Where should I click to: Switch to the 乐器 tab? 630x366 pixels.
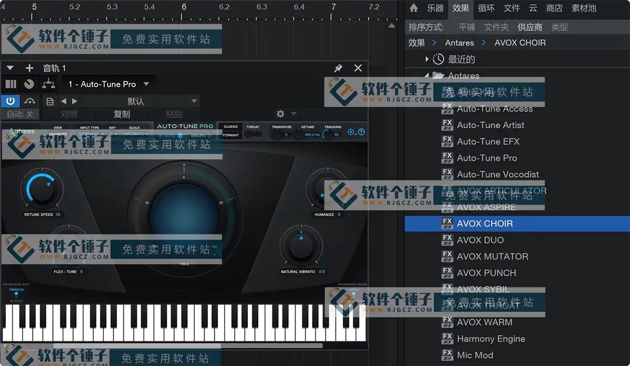(435, 8)
